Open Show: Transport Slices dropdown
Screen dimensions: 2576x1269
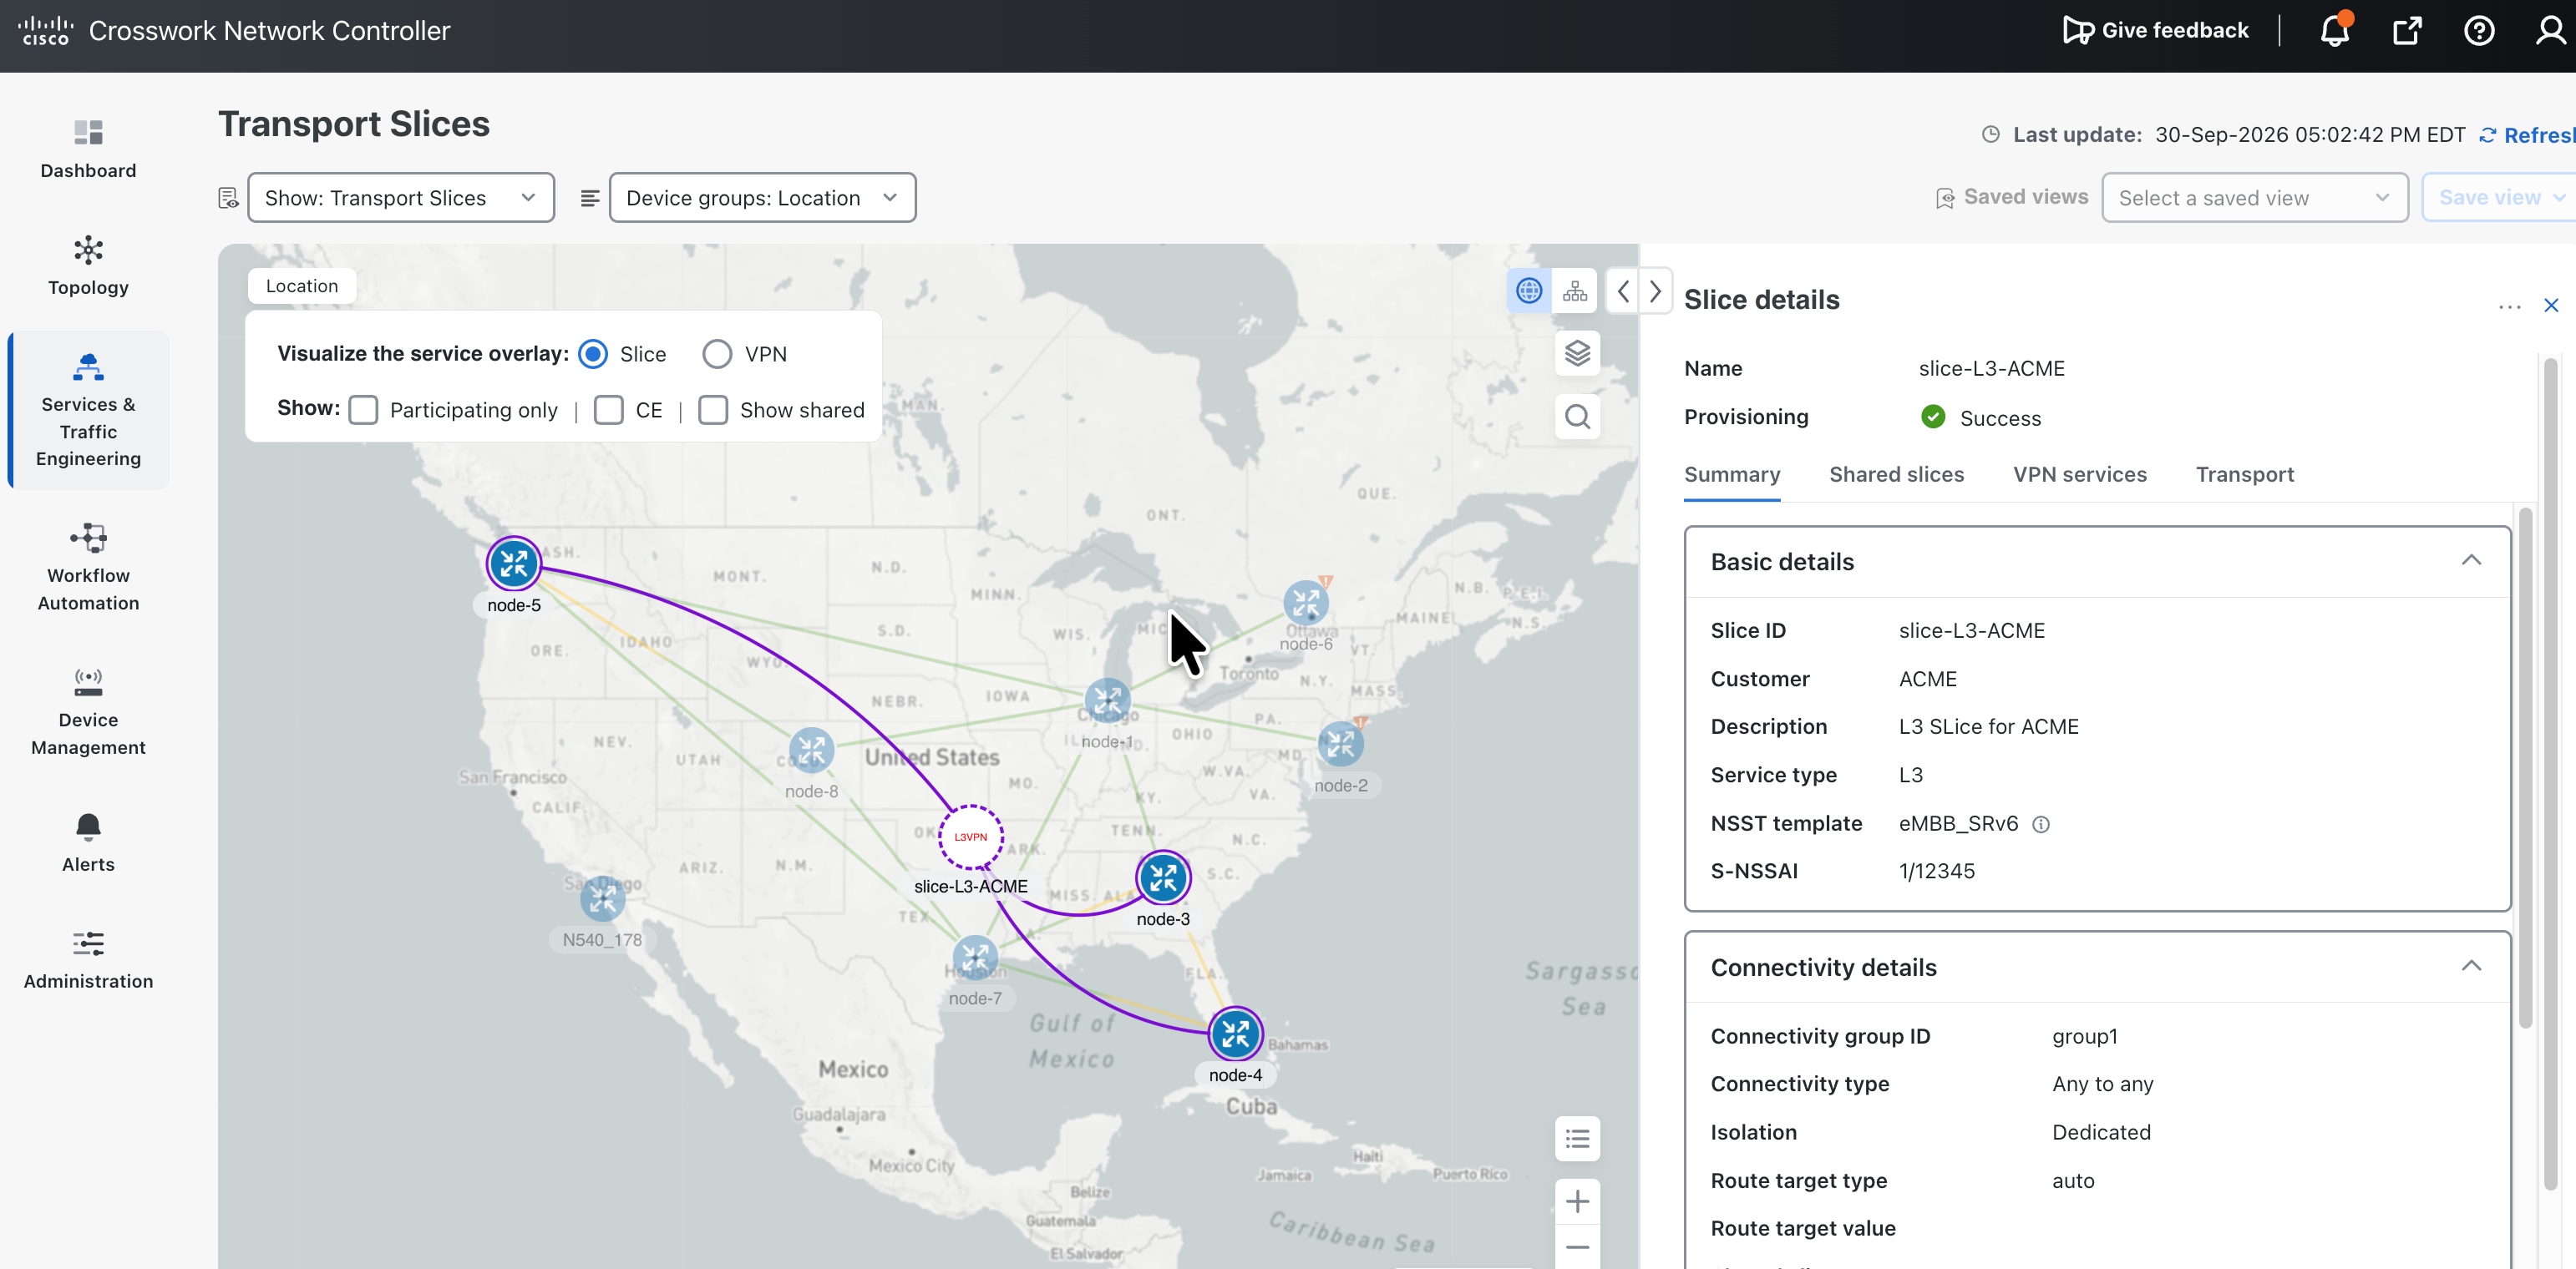click(x=401, y=198)
